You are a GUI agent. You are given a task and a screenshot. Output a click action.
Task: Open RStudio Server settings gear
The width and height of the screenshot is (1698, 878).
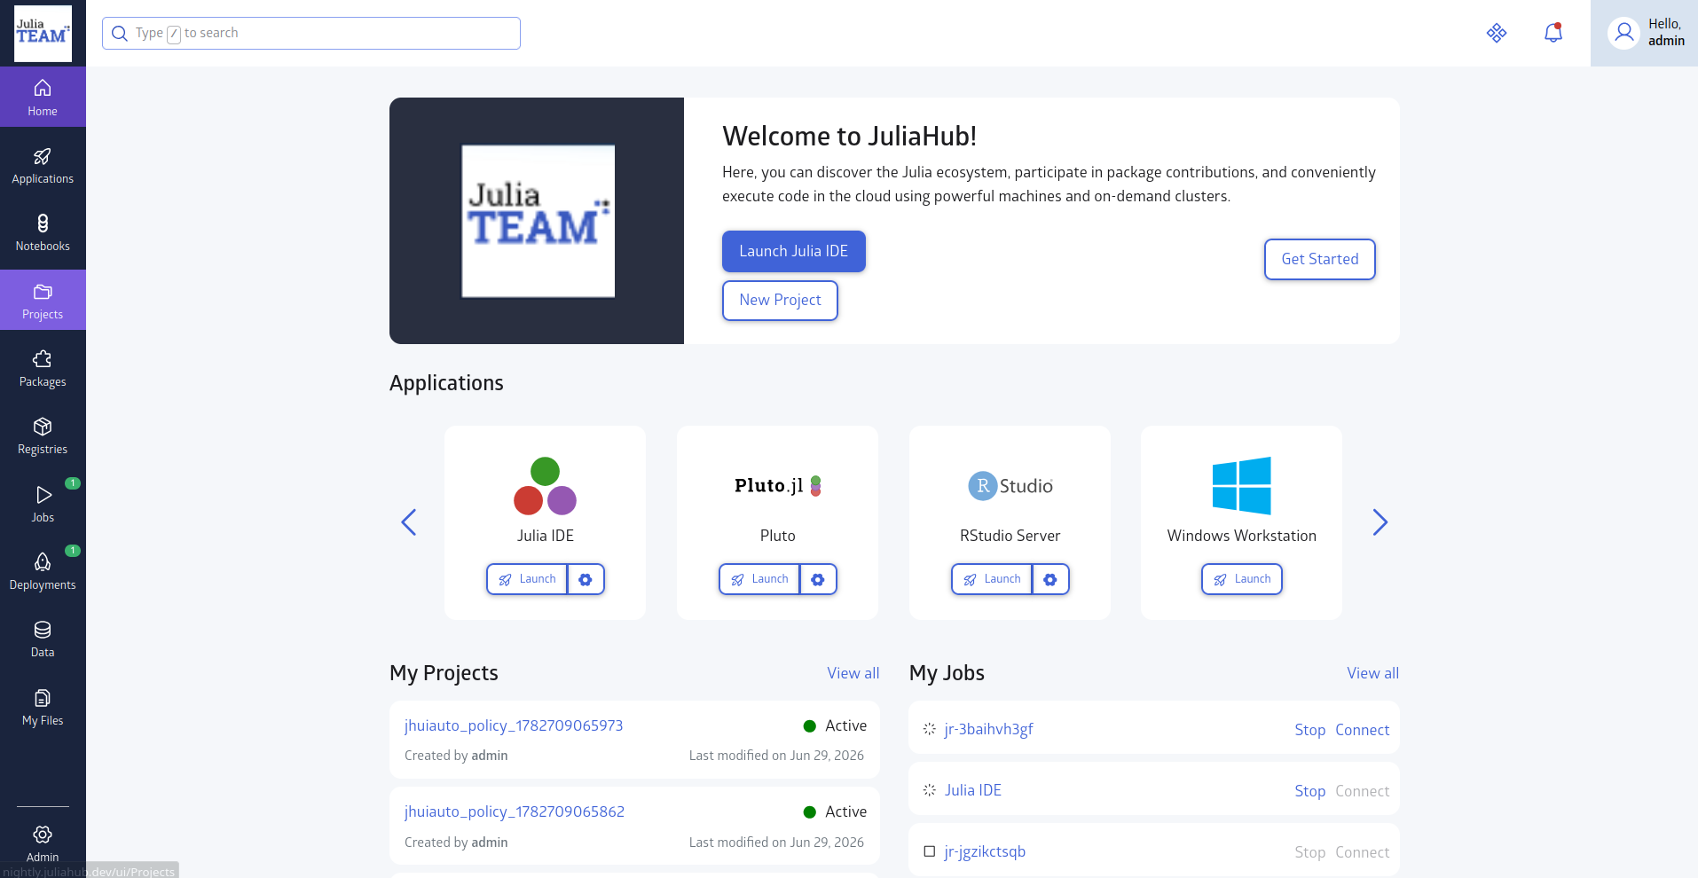click(x=1050, y=579)
